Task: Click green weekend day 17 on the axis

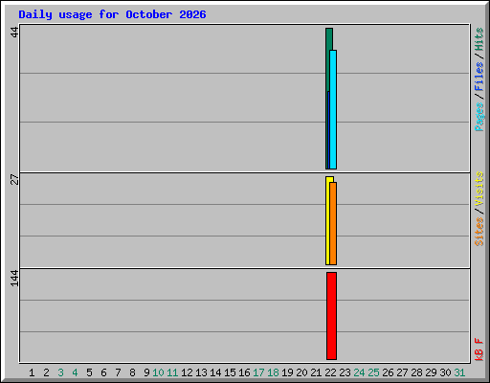Action: coord(258,372)
